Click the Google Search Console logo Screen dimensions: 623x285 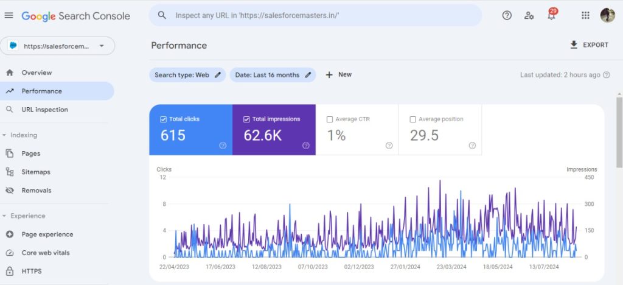coord(75,16)
